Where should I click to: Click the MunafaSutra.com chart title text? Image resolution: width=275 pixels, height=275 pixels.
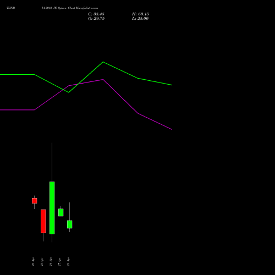click(x=70, y=8)
